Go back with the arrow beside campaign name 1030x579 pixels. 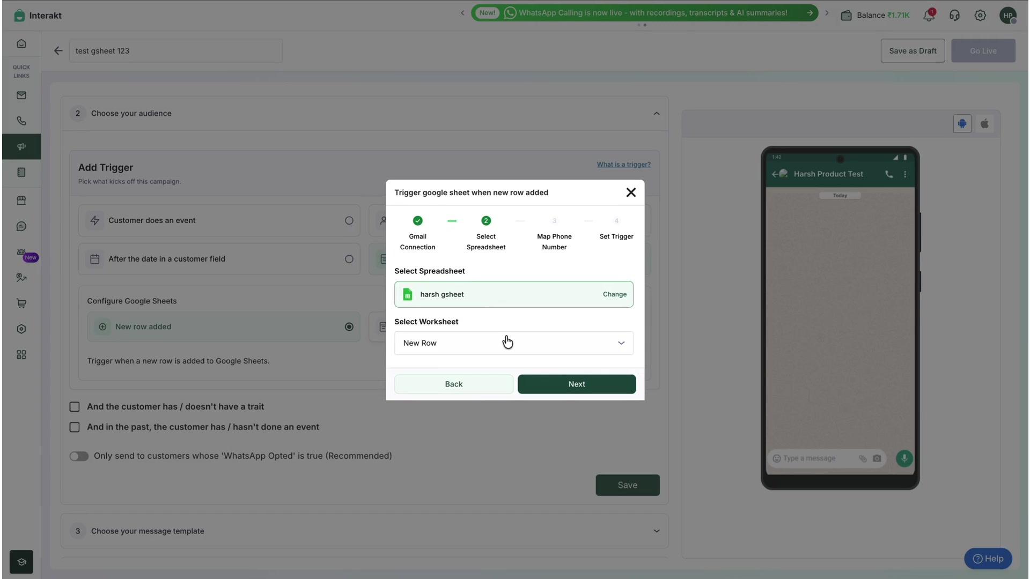[x=58, y=51]
